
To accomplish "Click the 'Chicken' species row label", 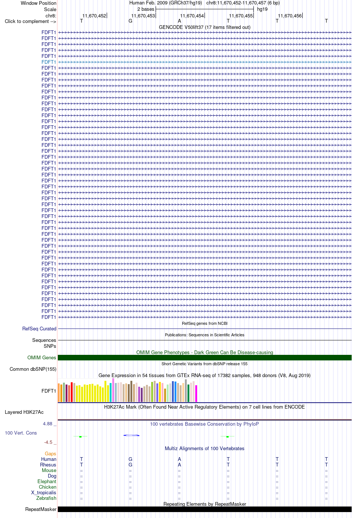I will [47, 487].
